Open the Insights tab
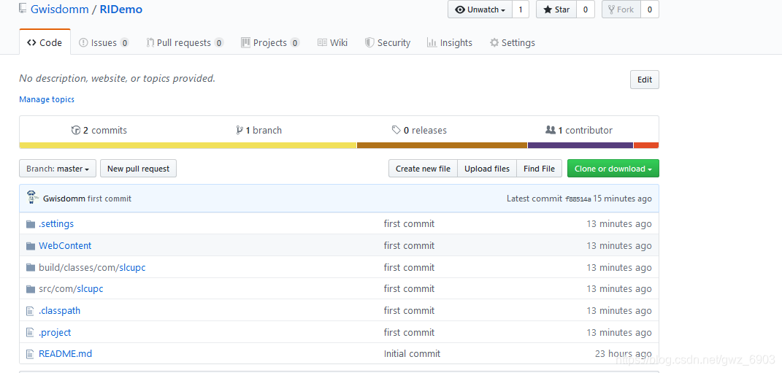Viewport: 782px width, 373px height. point(449,43)
